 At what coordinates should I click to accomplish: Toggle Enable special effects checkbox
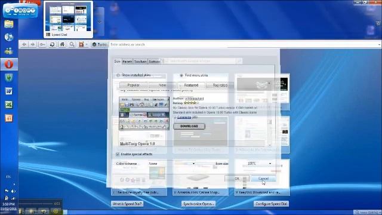point(118,154)
